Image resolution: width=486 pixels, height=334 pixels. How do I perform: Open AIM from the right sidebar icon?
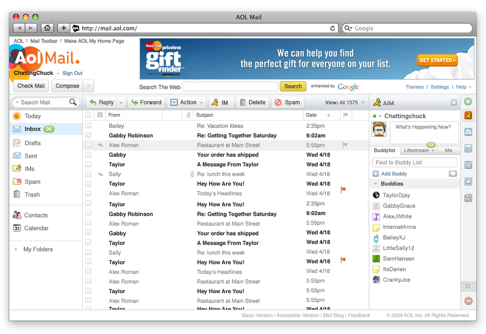tap(468, 115)
